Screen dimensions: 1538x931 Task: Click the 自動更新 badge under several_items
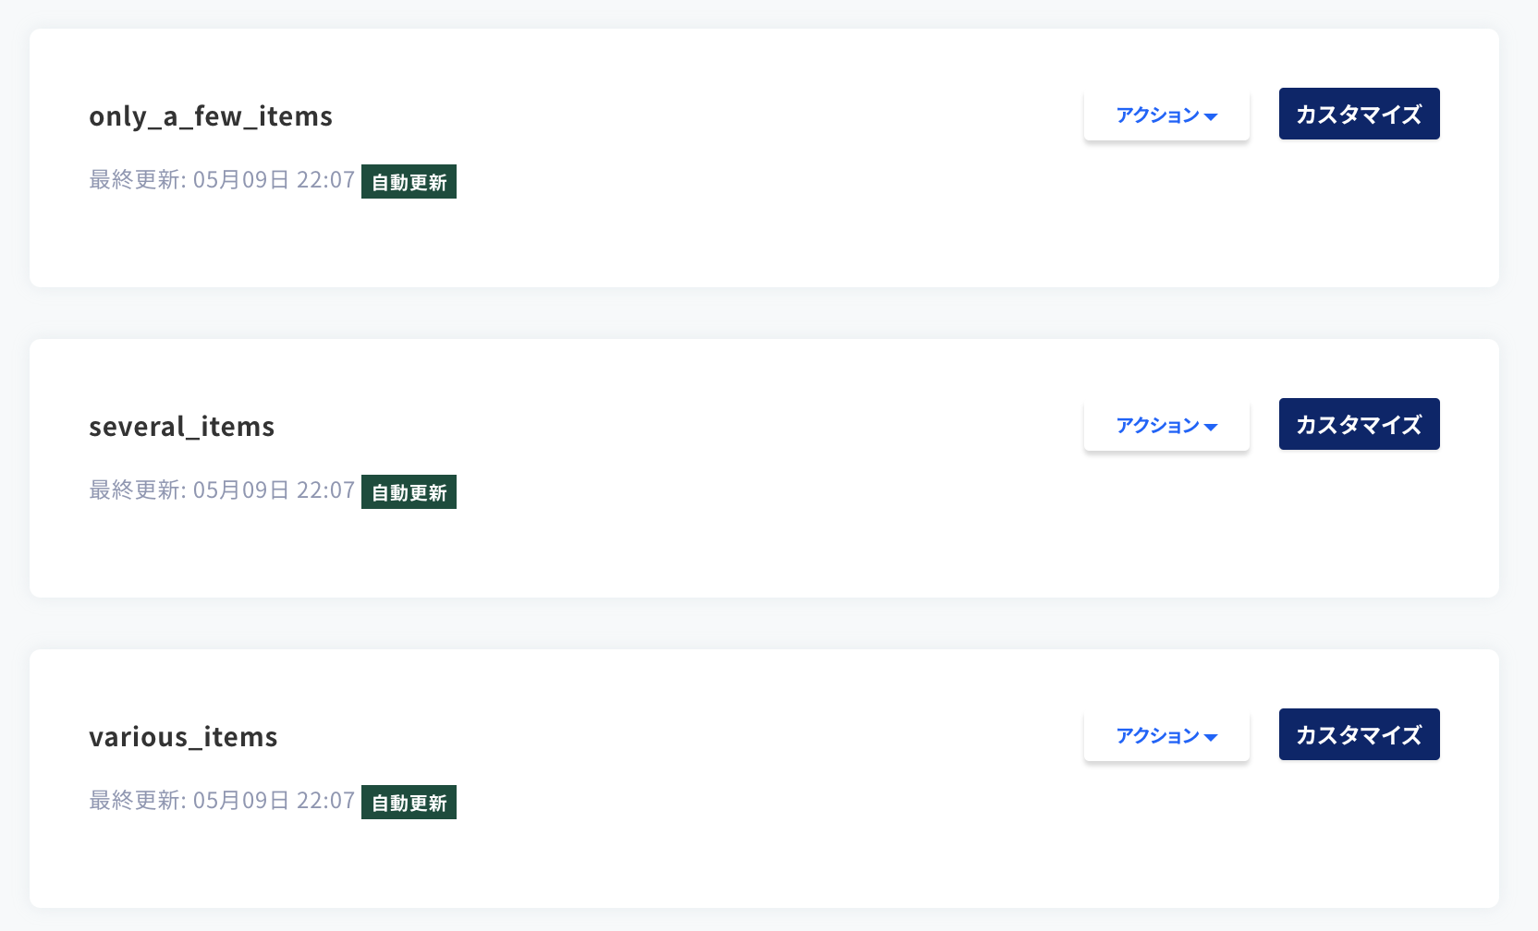pos(409,492)
